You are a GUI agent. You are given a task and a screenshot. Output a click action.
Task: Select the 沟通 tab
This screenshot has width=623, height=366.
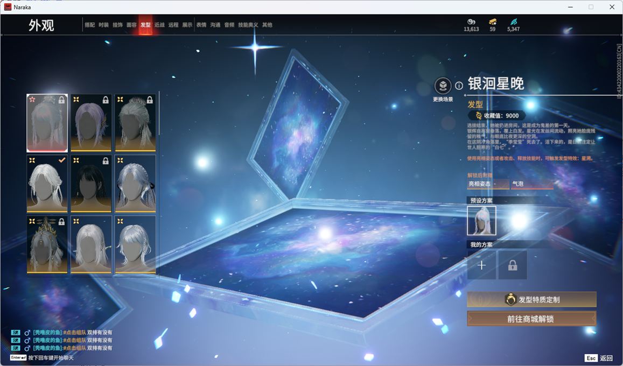click(215, 25)
